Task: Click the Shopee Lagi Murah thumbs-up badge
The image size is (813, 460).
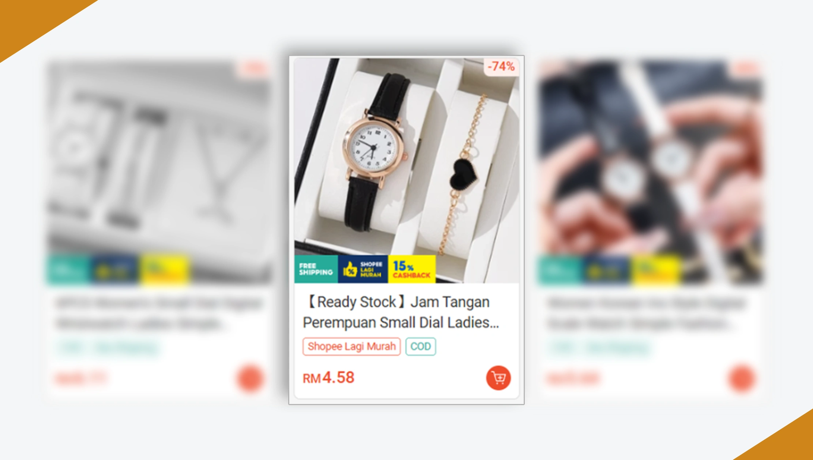Action: pyautogui.click(x=363, y=269)
